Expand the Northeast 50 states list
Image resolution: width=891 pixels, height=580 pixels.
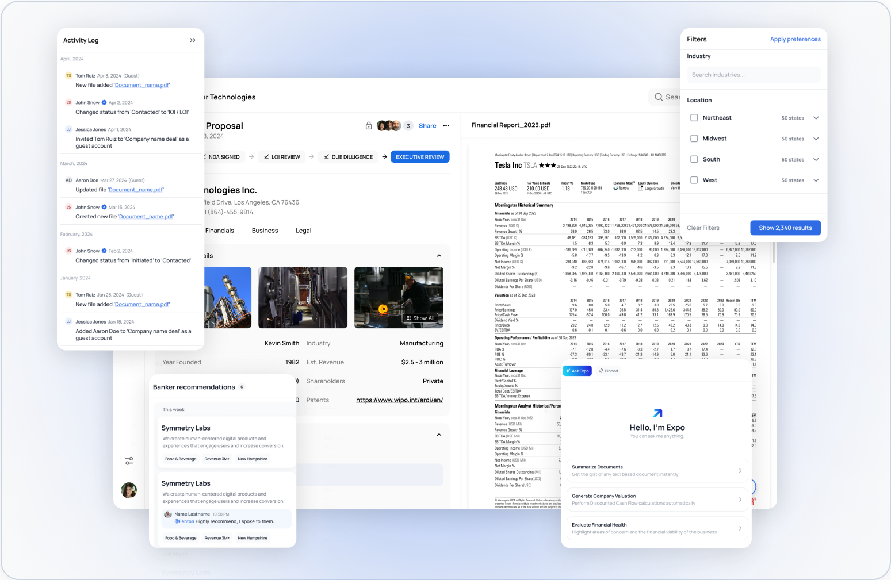coord(816,118)
